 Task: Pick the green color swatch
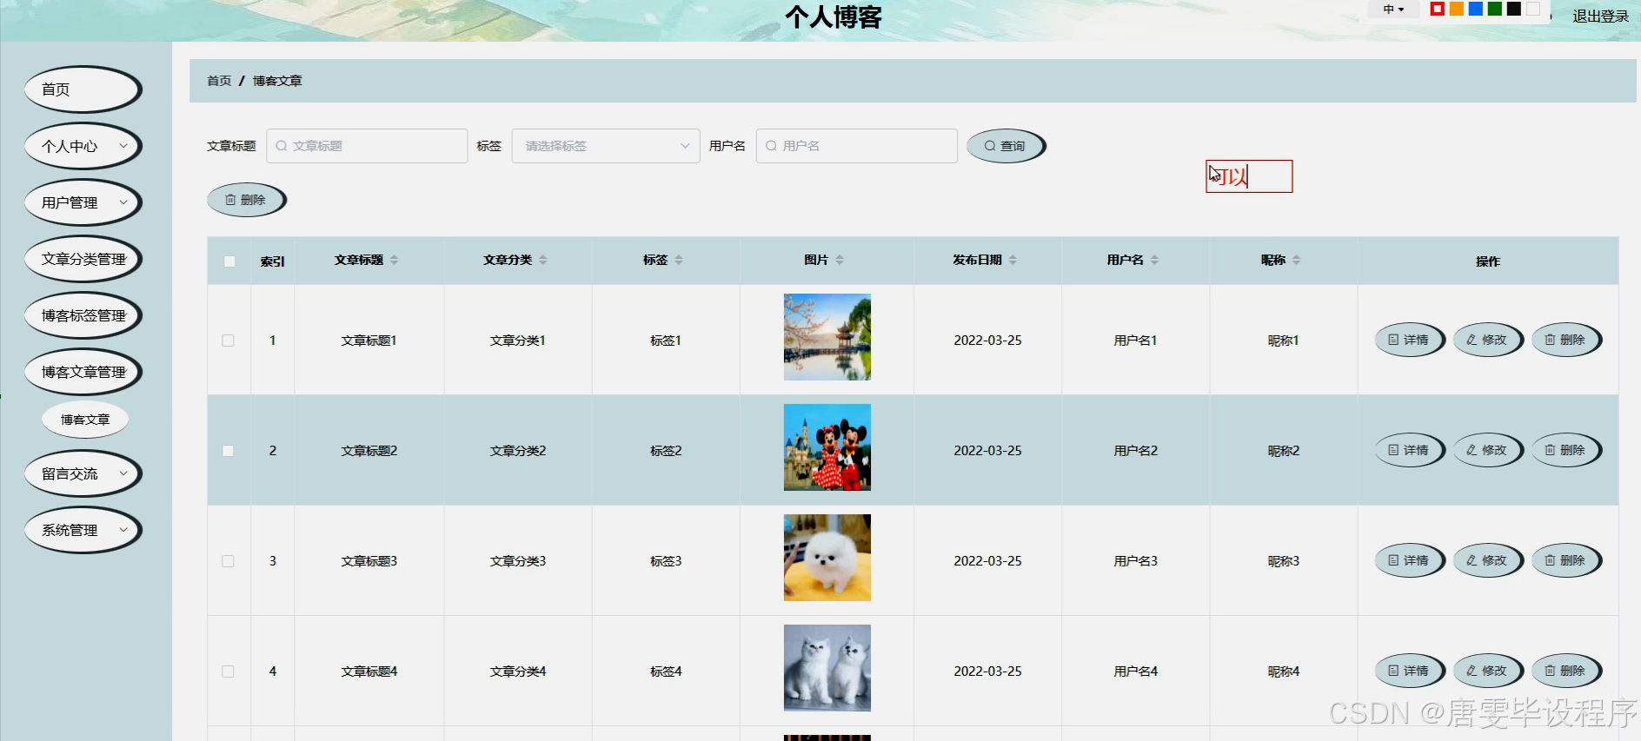click(1494, 9)
